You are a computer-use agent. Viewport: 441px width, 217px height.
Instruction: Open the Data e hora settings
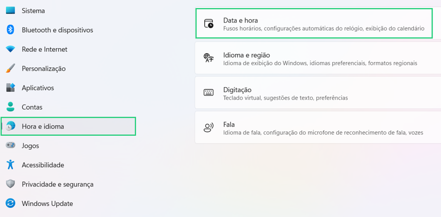click(314, 24)
